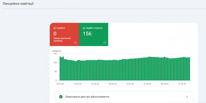This screenshot has width=206, height=103.
Task: Uncheck the Недійсні checkbox
Action: click(x=55, y=28)
